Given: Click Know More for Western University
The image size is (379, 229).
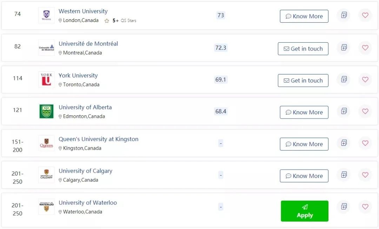Looking at the screenshot, I should [304, 16].
